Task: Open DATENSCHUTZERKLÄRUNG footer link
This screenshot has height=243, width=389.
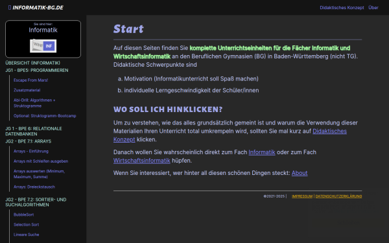Action: click(338, 196)
